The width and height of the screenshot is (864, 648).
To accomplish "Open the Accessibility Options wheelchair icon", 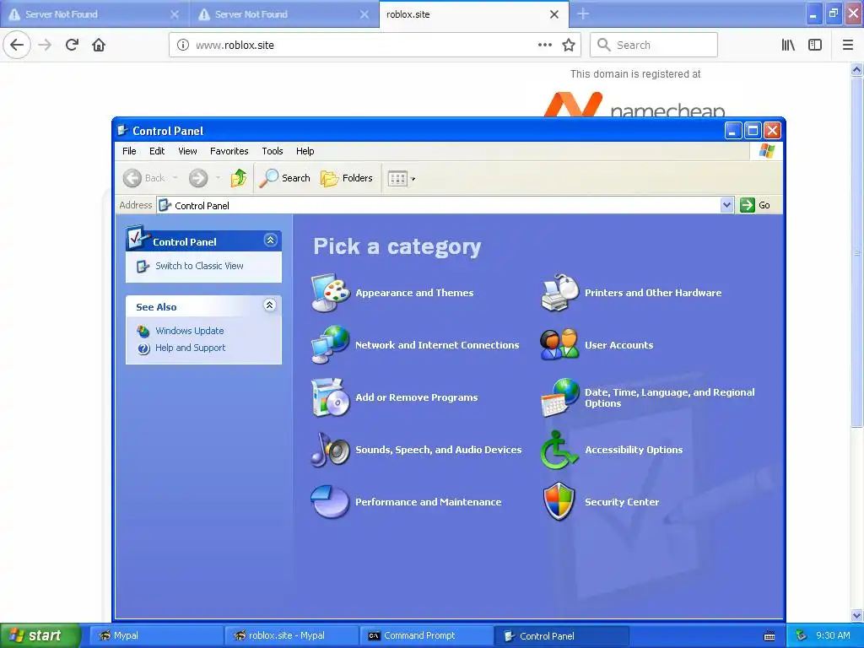I will [560, 450].
